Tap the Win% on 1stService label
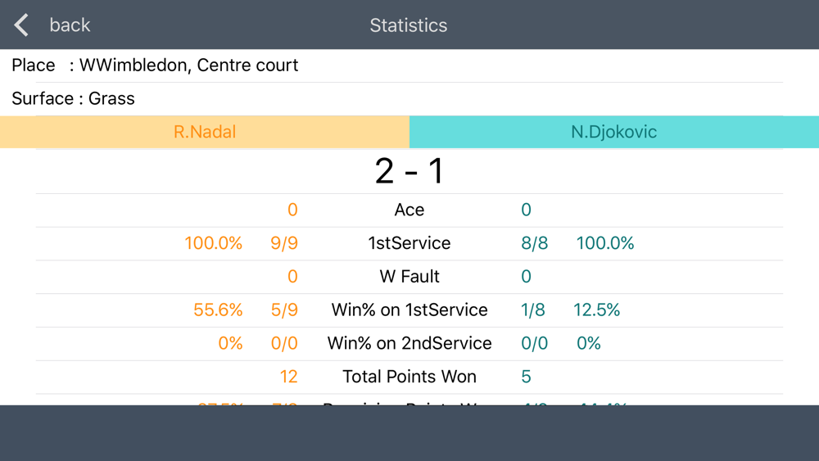 [x=409, y=310]
